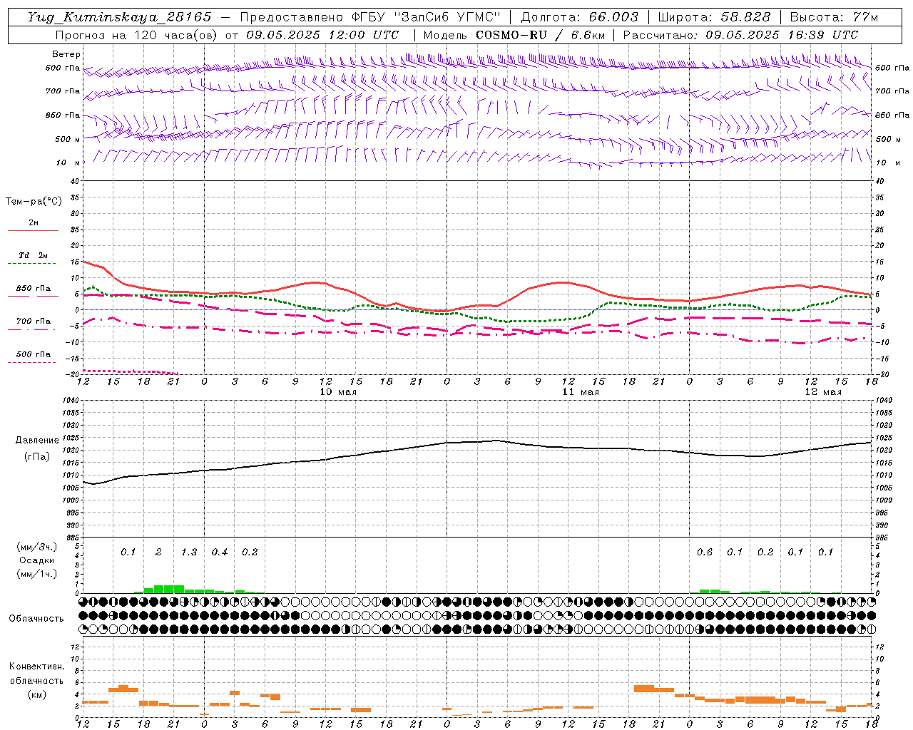The image size is (913, 730).
Task: Click 'Прогноз на 120 часа(ов)' text
Action: point(137,35)
